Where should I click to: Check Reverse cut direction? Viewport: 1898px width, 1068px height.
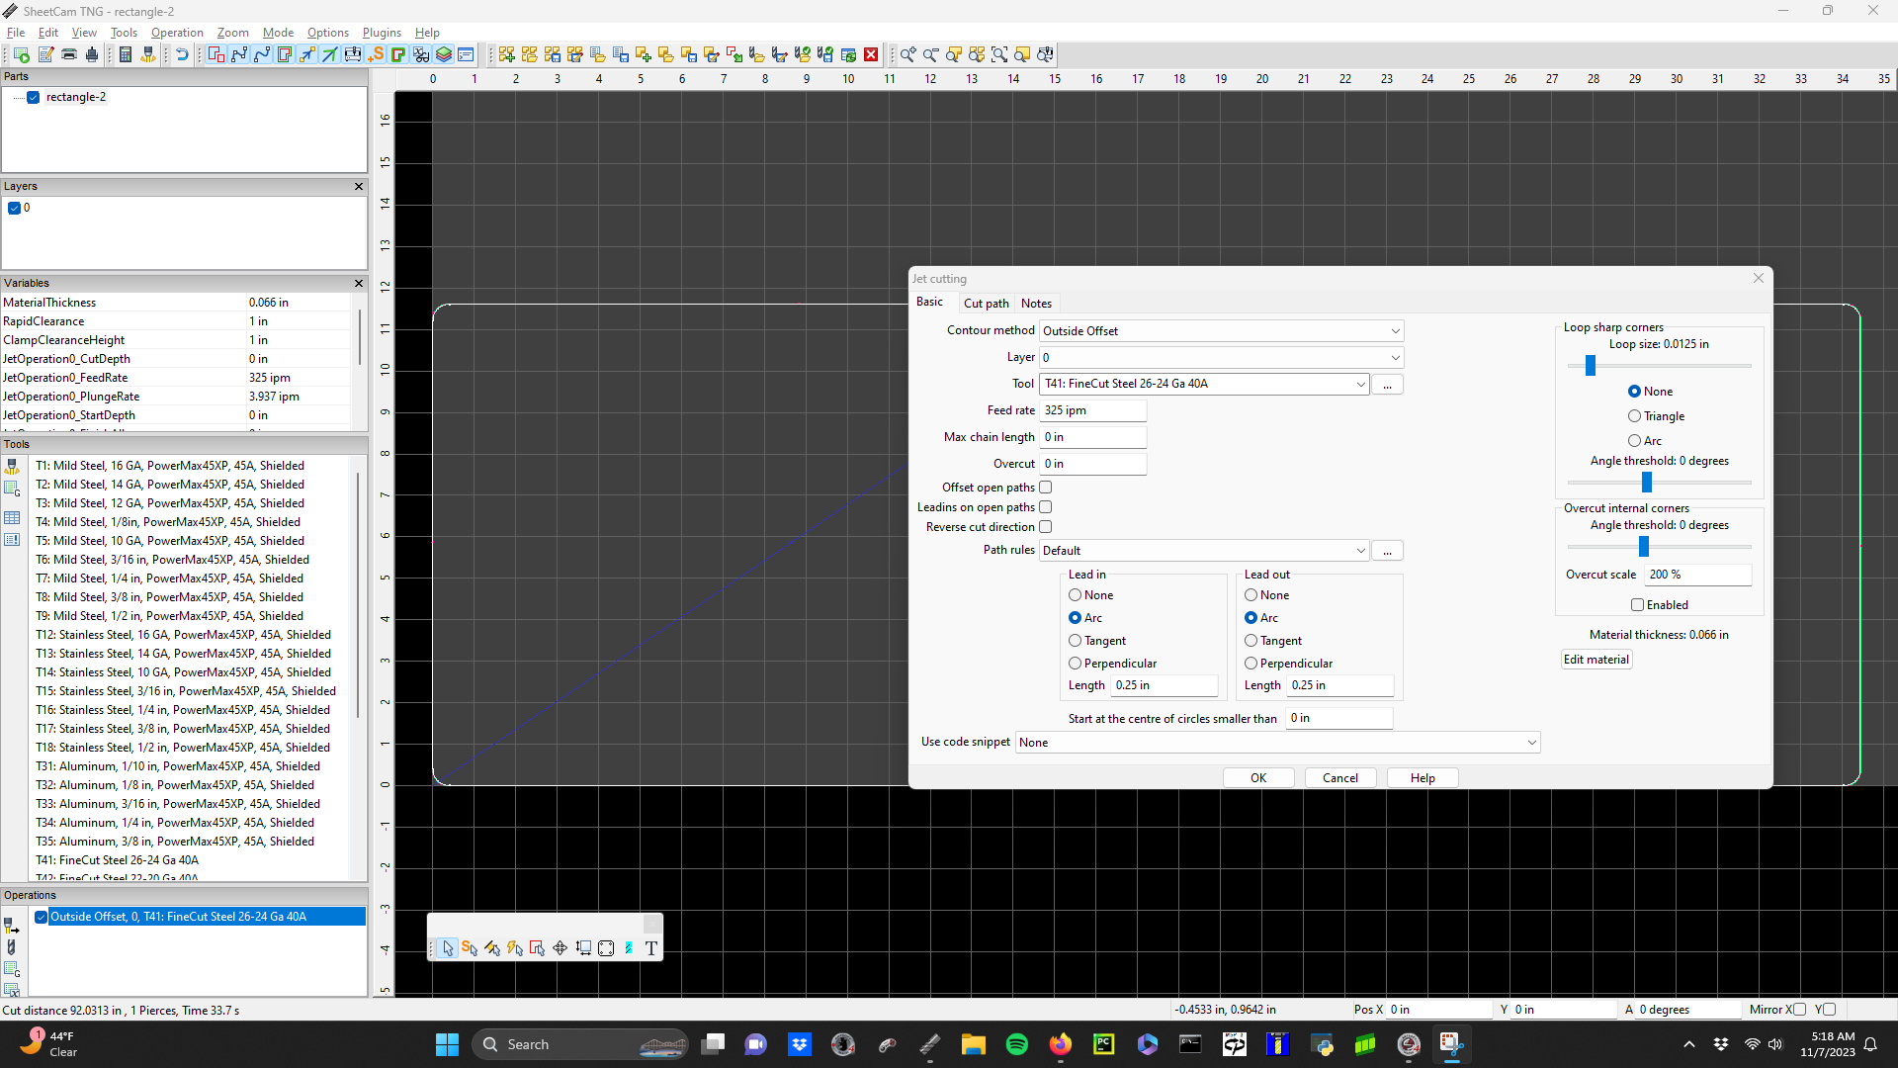(1045, 527)
